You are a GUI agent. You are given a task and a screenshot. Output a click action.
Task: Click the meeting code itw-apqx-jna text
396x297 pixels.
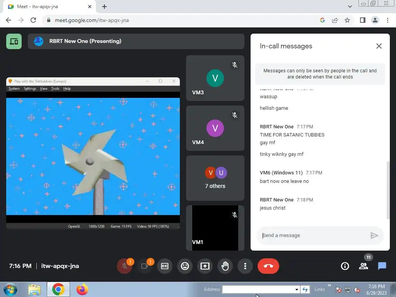(60, 266)
